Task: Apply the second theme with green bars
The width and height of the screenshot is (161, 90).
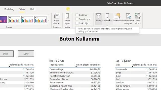Action: coord(14,19)
